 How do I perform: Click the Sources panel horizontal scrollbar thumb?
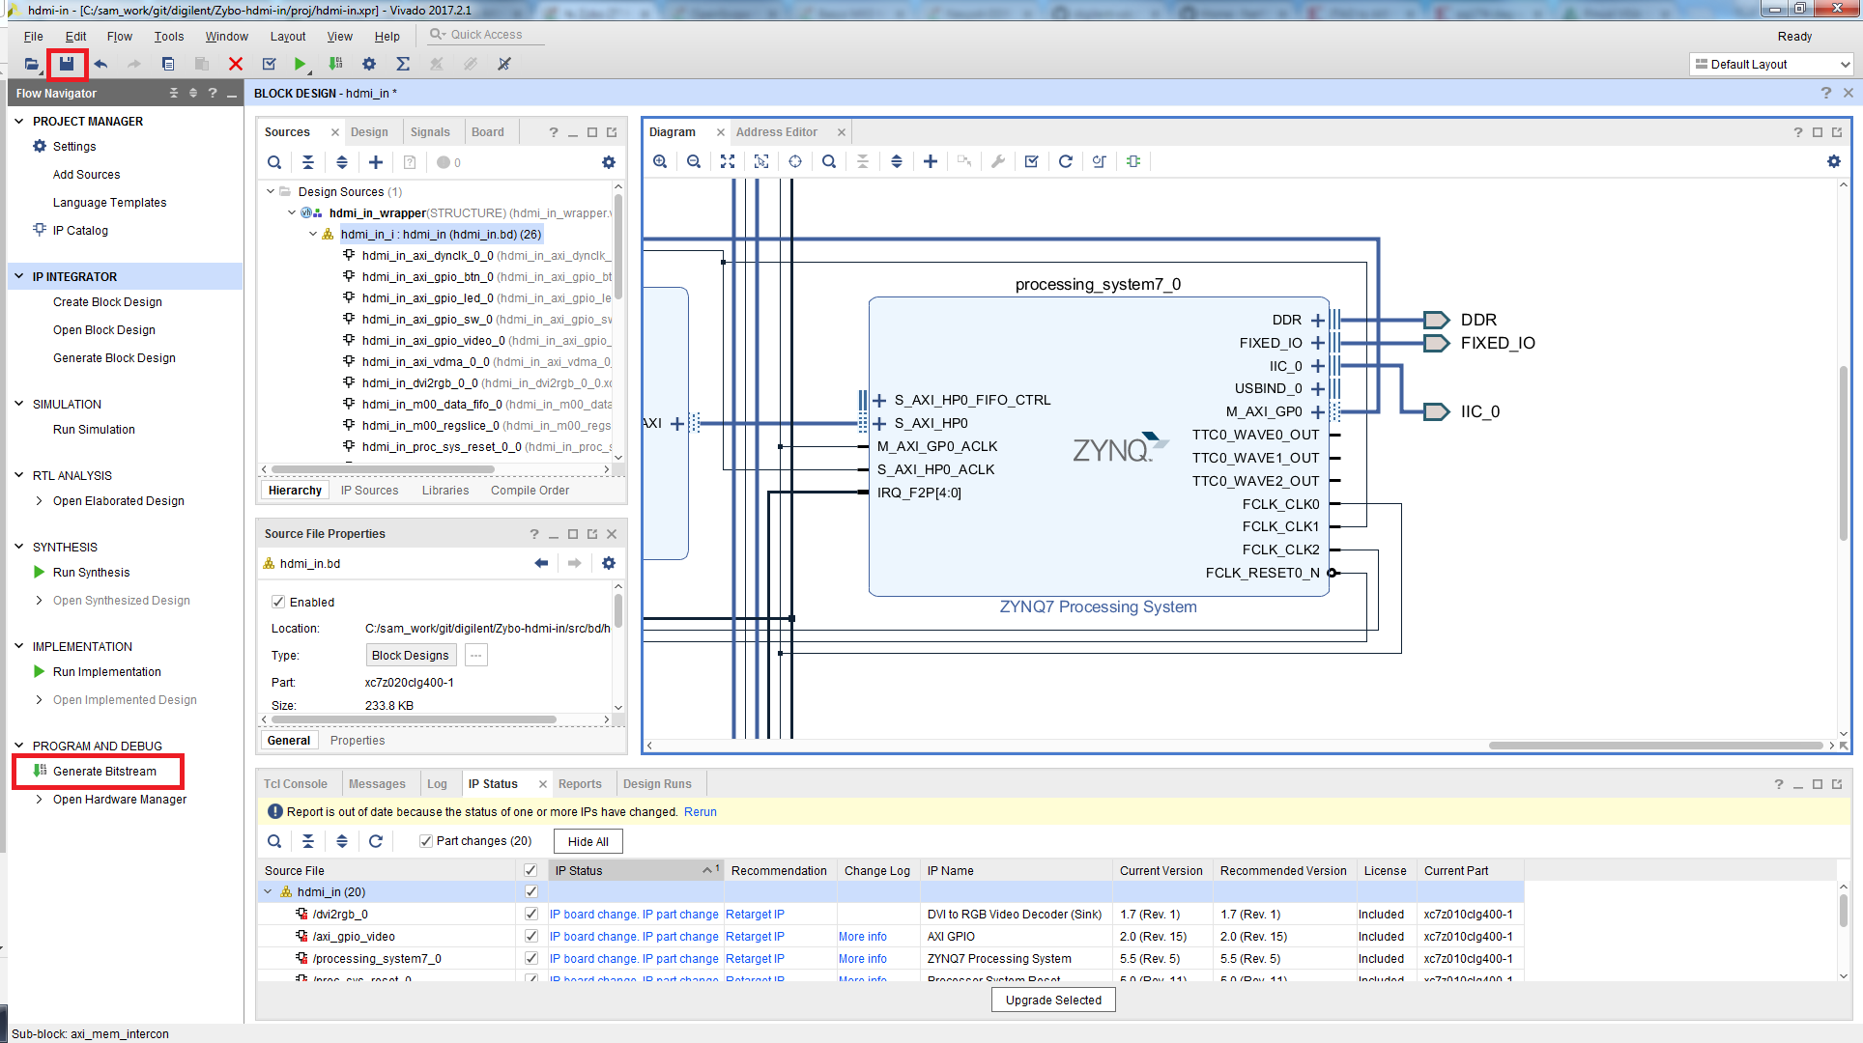tap(383, 470)
